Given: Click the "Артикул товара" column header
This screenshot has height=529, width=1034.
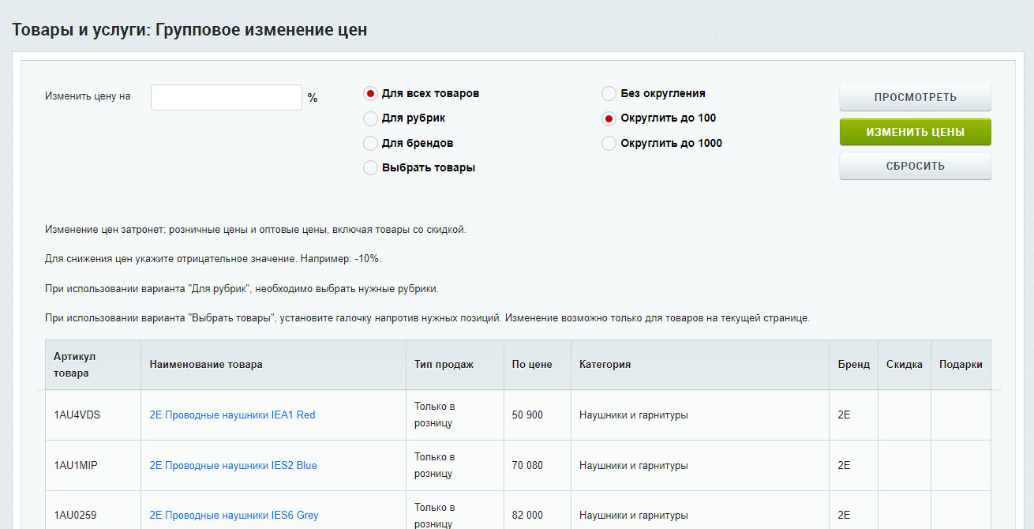Looking at the screenshot, I should [x=75, y=365].
